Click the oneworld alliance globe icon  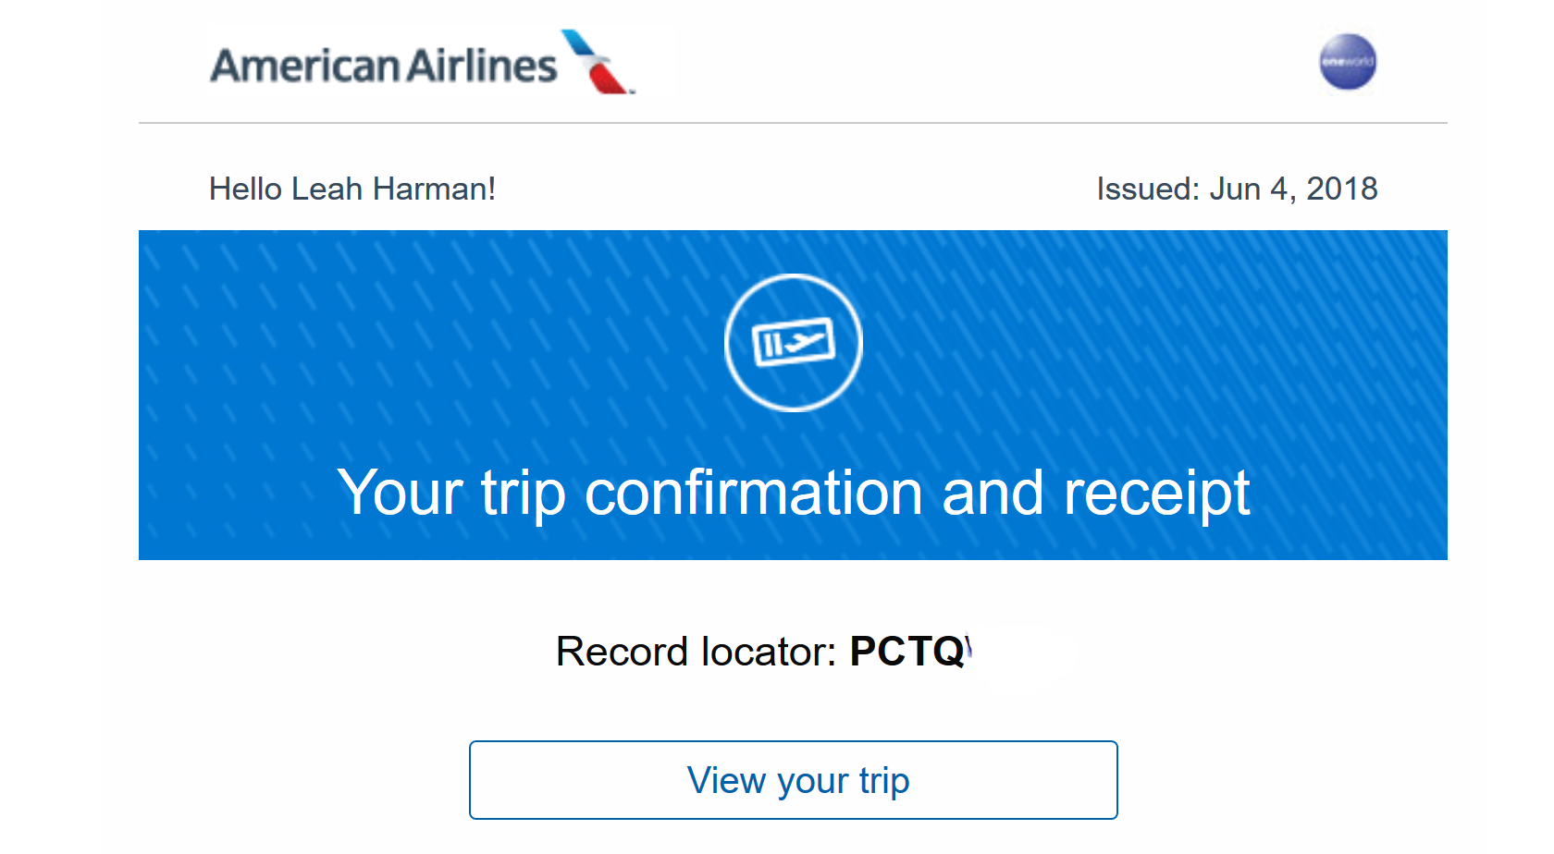[1347, 62]
